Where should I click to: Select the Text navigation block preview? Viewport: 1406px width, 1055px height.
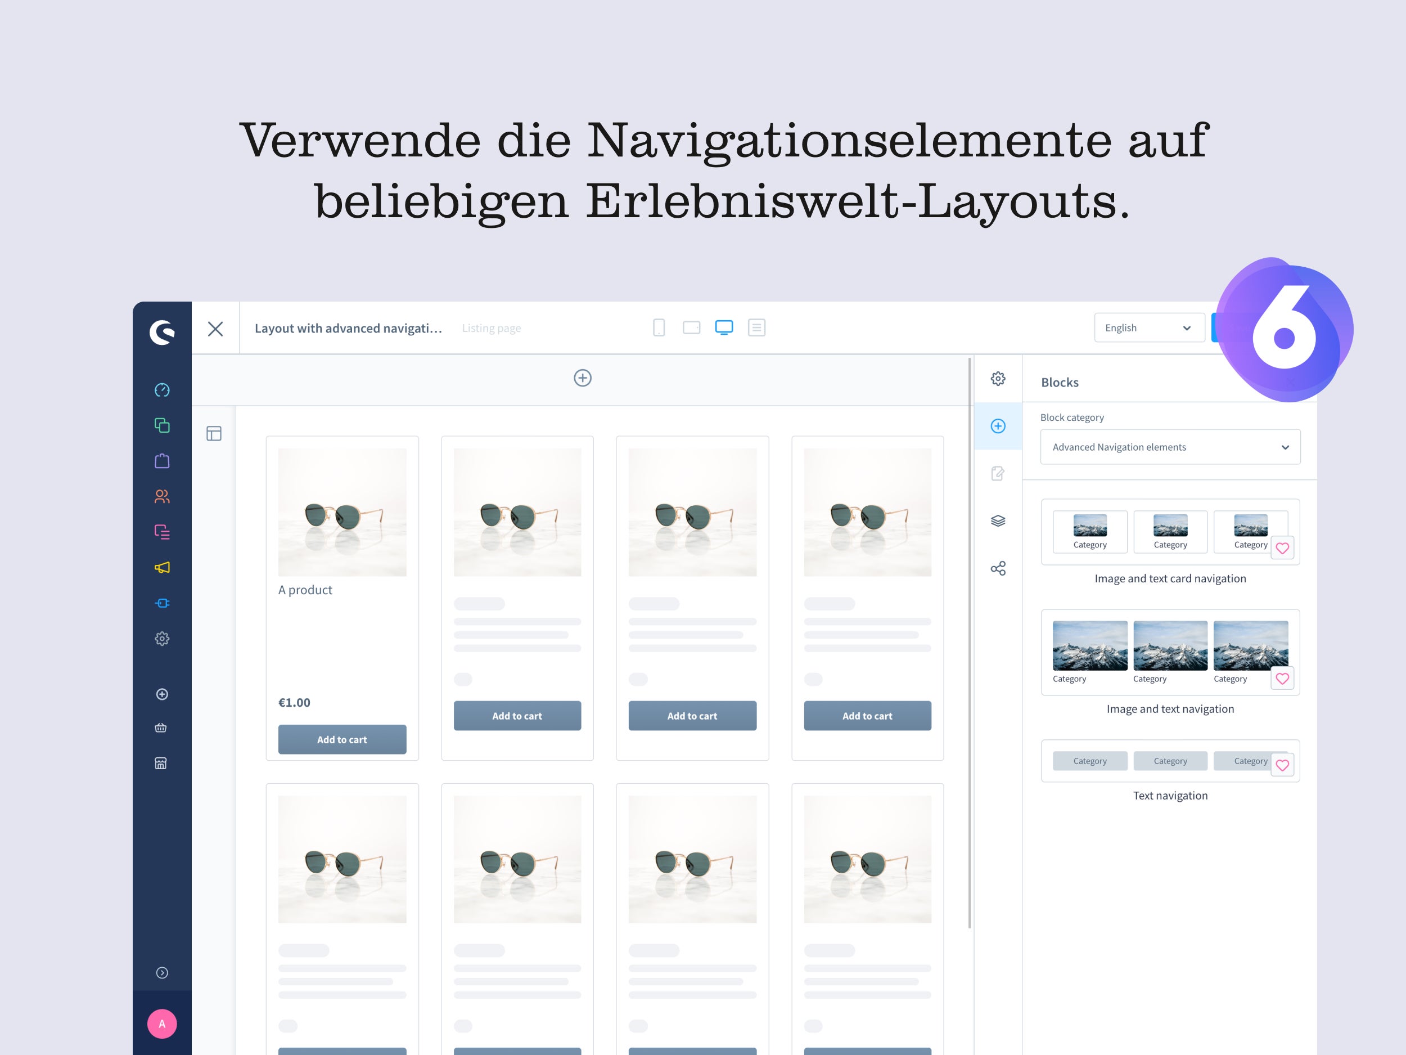[x=1170, y=761]
